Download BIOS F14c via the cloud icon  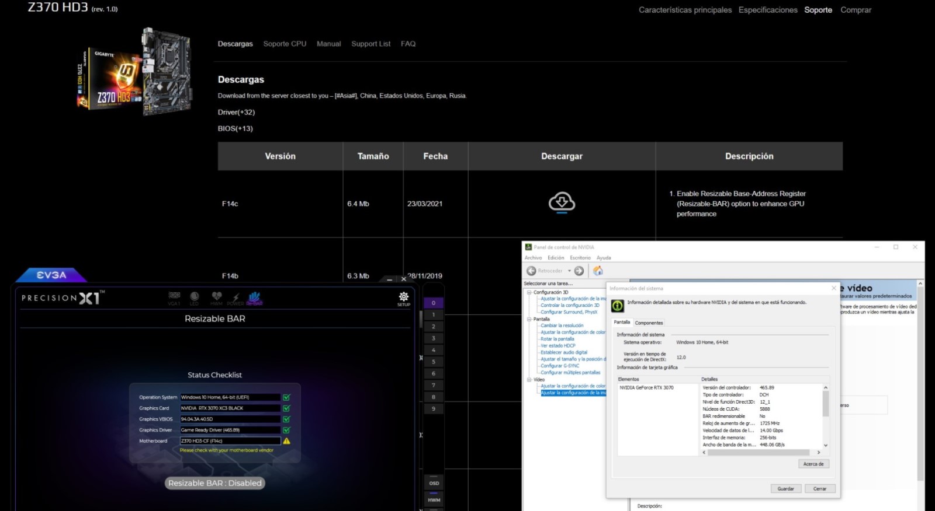point(562,202)
